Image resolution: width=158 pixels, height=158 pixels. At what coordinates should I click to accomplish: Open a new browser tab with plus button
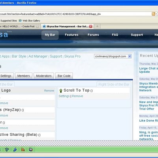[x=97, y=26]
